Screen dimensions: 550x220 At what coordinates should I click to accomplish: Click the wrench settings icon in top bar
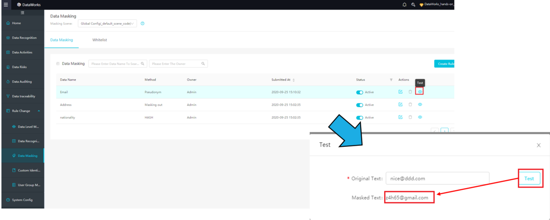[413, 5]
